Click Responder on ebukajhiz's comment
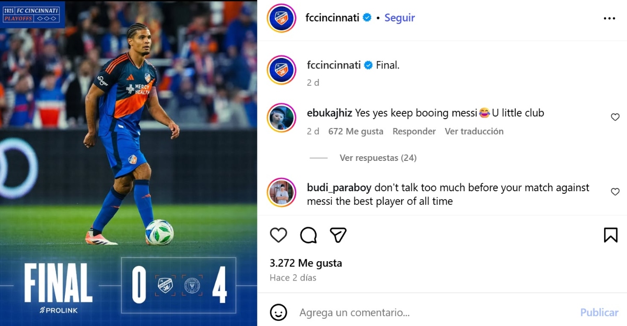The image size is (627, 326). tap(414, 132)
